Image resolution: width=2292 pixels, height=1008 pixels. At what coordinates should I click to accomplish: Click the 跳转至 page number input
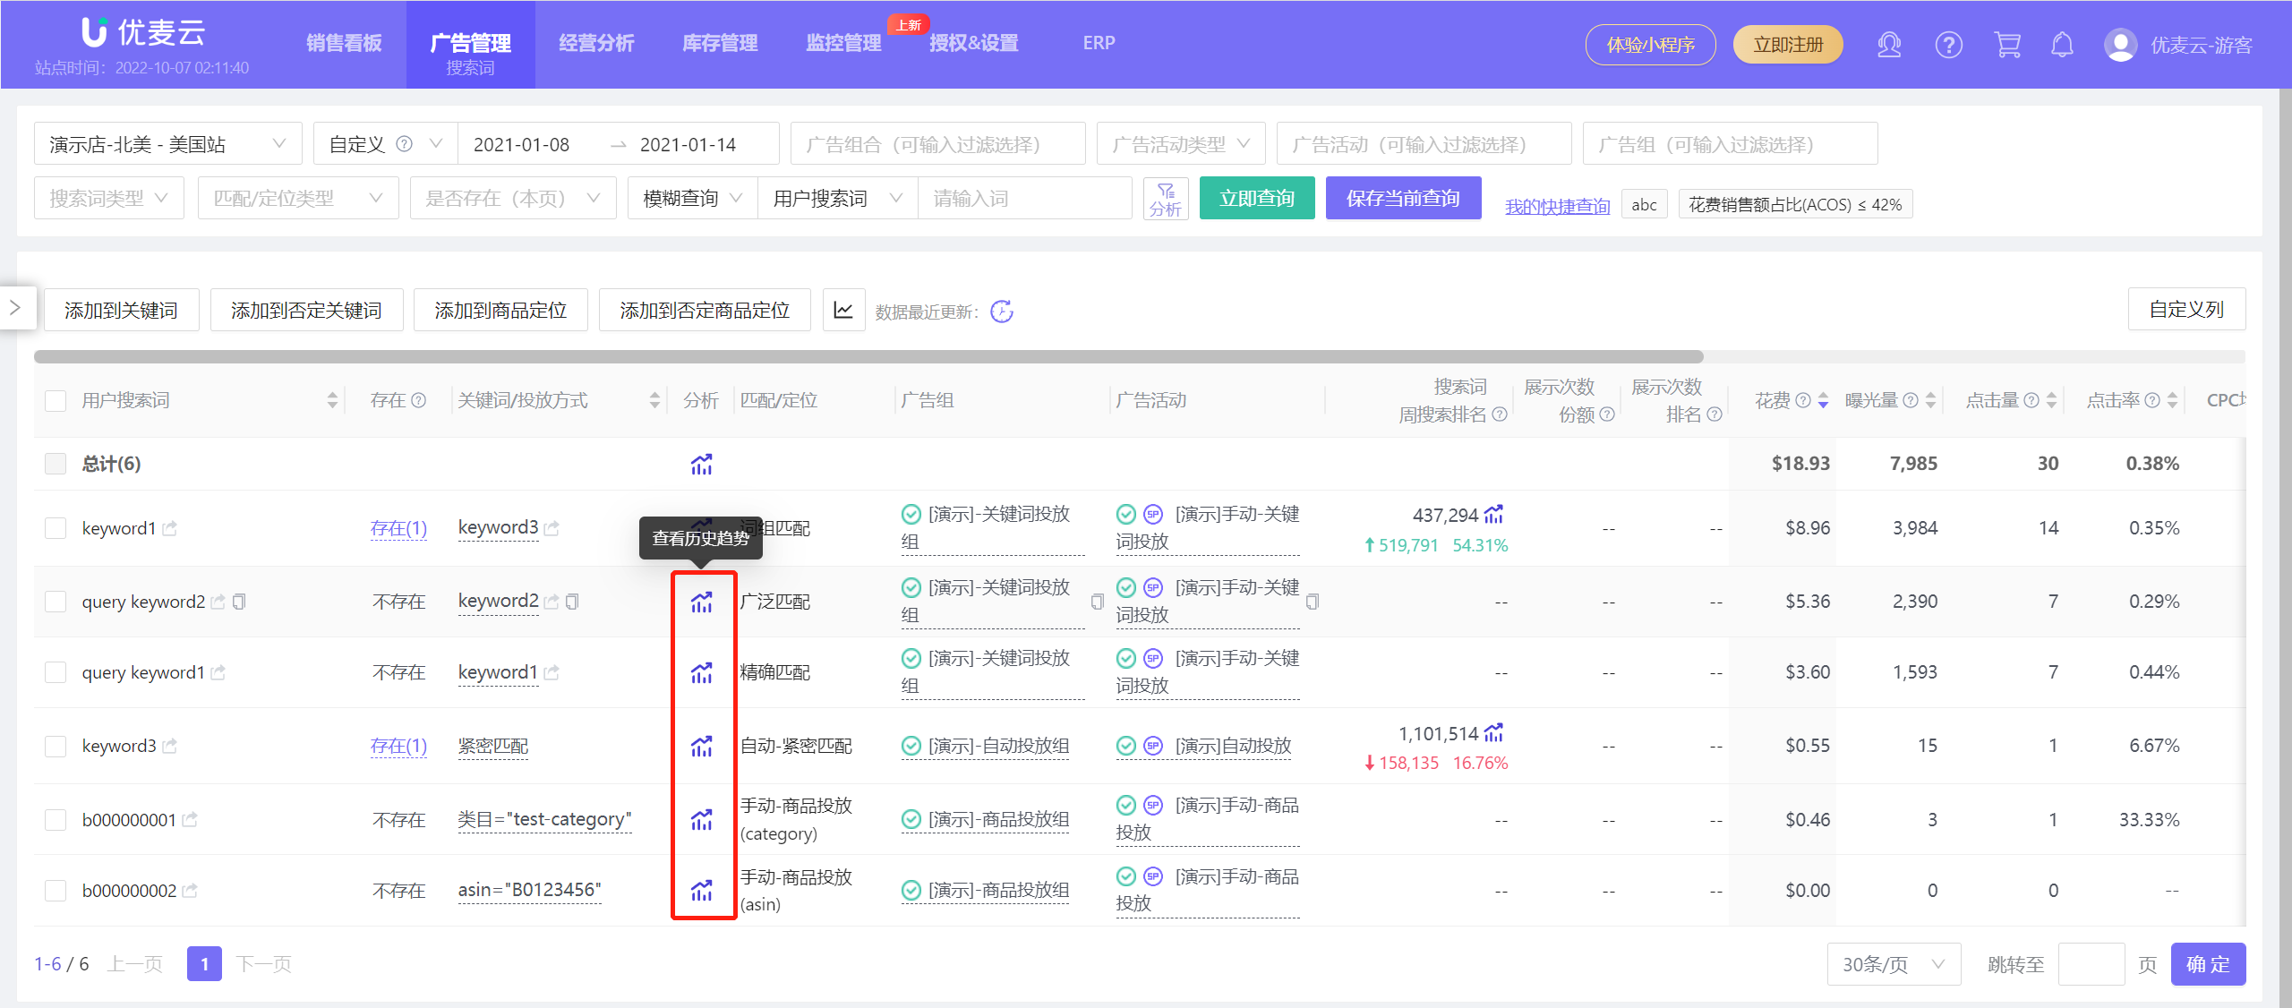coord(2091,964)
